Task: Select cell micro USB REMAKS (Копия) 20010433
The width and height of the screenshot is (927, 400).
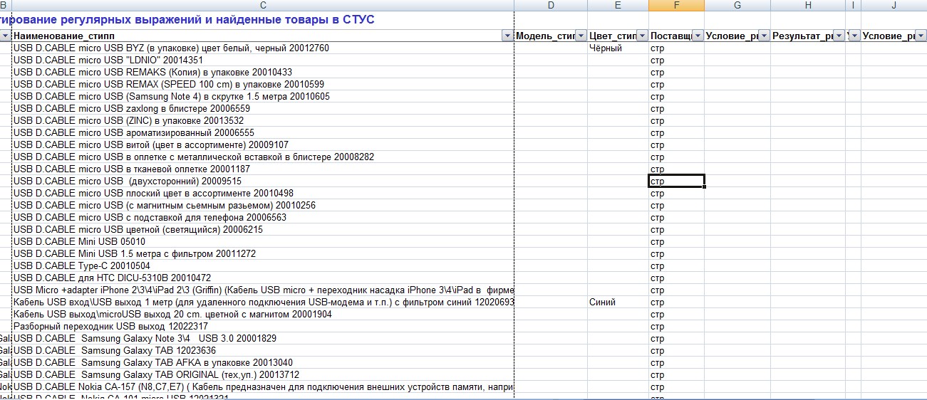Action: click(x=263, y=73)
